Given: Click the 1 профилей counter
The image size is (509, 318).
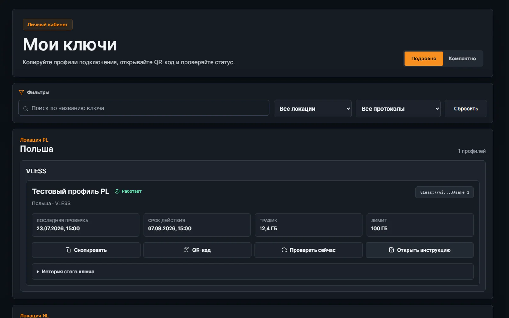Looking at the screenshot, I should (472, 151).
